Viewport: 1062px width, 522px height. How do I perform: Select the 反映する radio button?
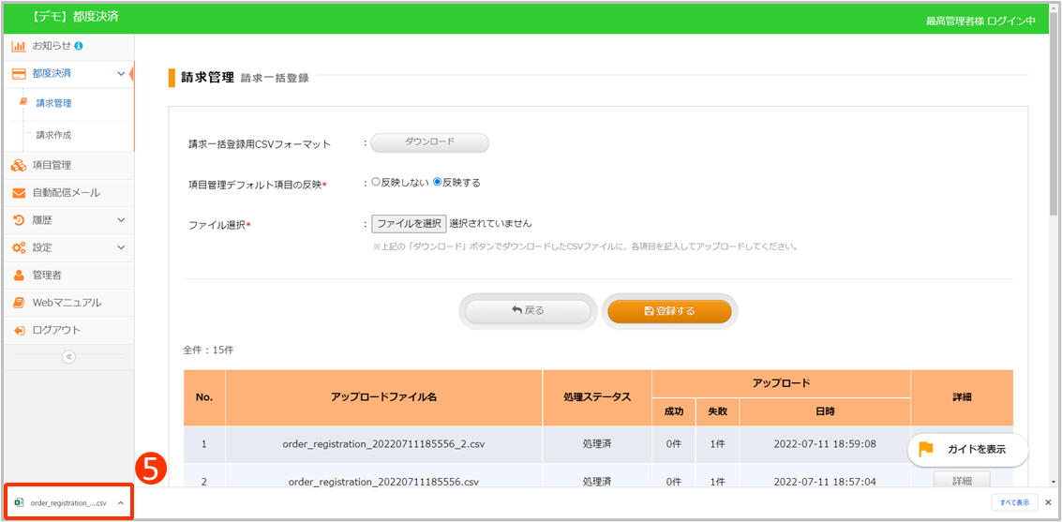tap(437, 183)
